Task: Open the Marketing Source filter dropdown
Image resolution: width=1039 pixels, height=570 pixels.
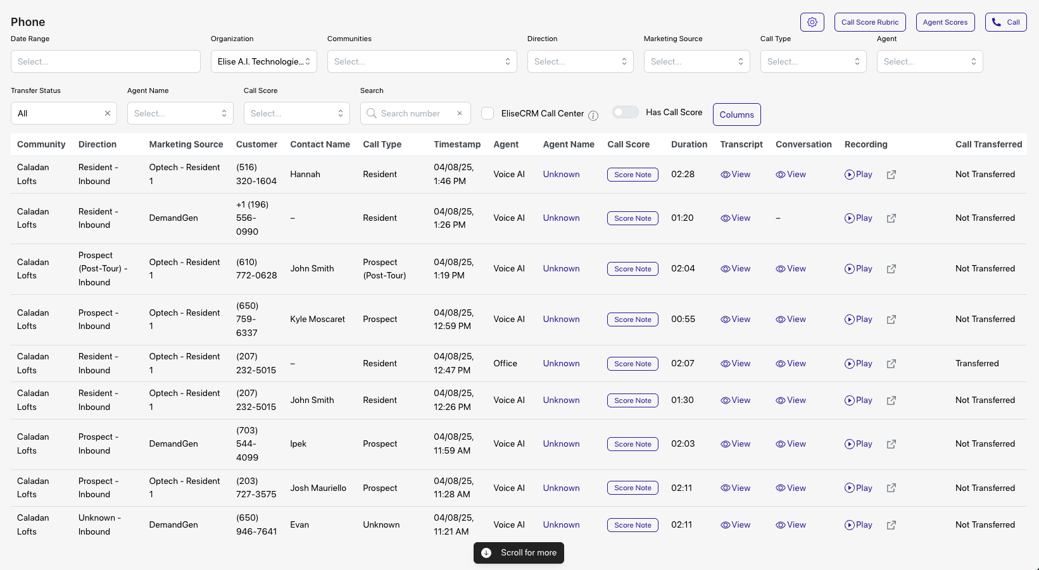Action: tap(697, 61)
